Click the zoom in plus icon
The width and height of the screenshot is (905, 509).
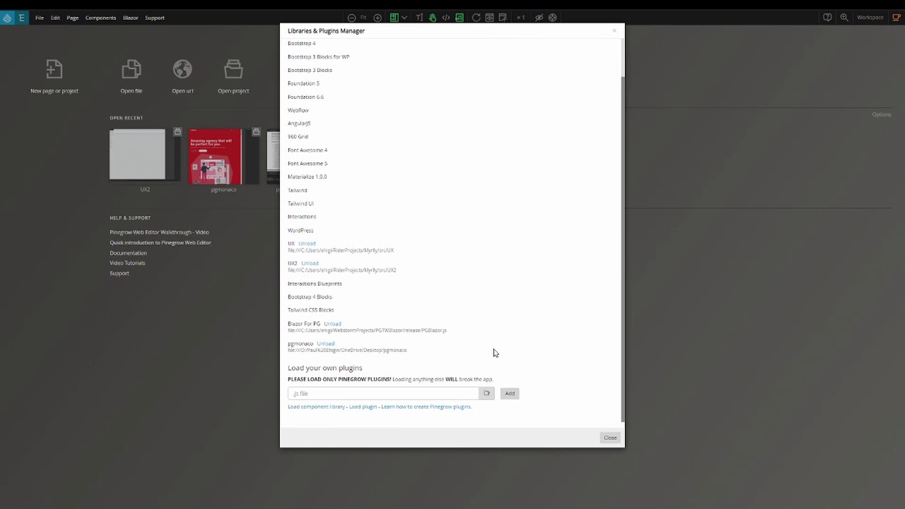[x=378, y=18]
